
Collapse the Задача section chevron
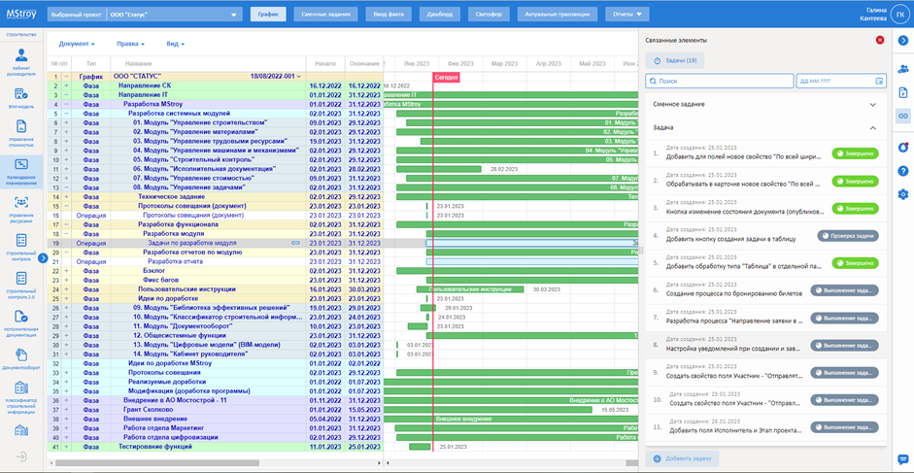pos(872,127)
